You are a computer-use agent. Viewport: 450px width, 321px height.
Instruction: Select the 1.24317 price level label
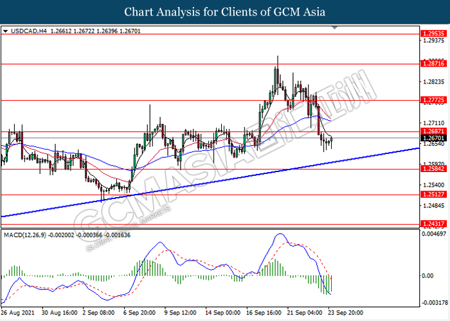click(x=434, y=224)
